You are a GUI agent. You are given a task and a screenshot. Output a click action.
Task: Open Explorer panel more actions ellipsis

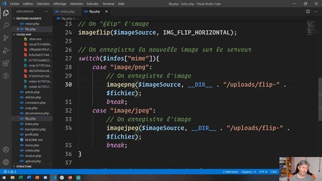tap(46, 12)
